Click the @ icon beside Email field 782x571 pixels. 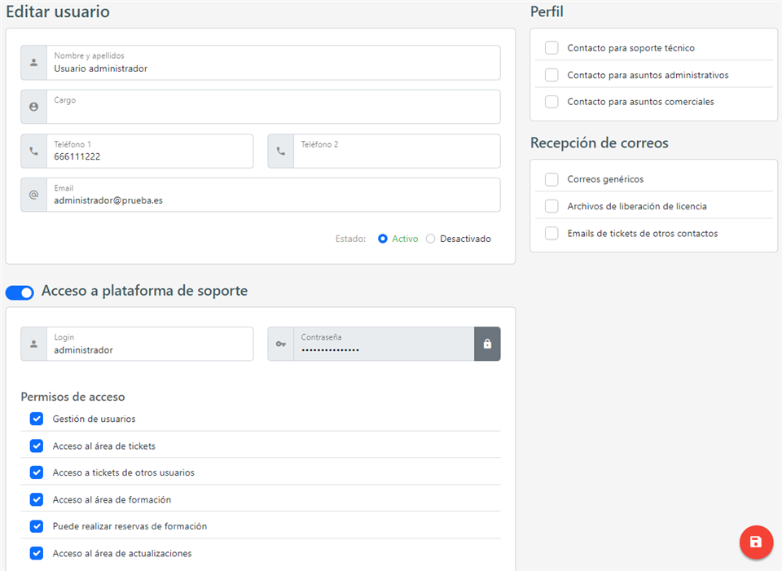(33, 195)
